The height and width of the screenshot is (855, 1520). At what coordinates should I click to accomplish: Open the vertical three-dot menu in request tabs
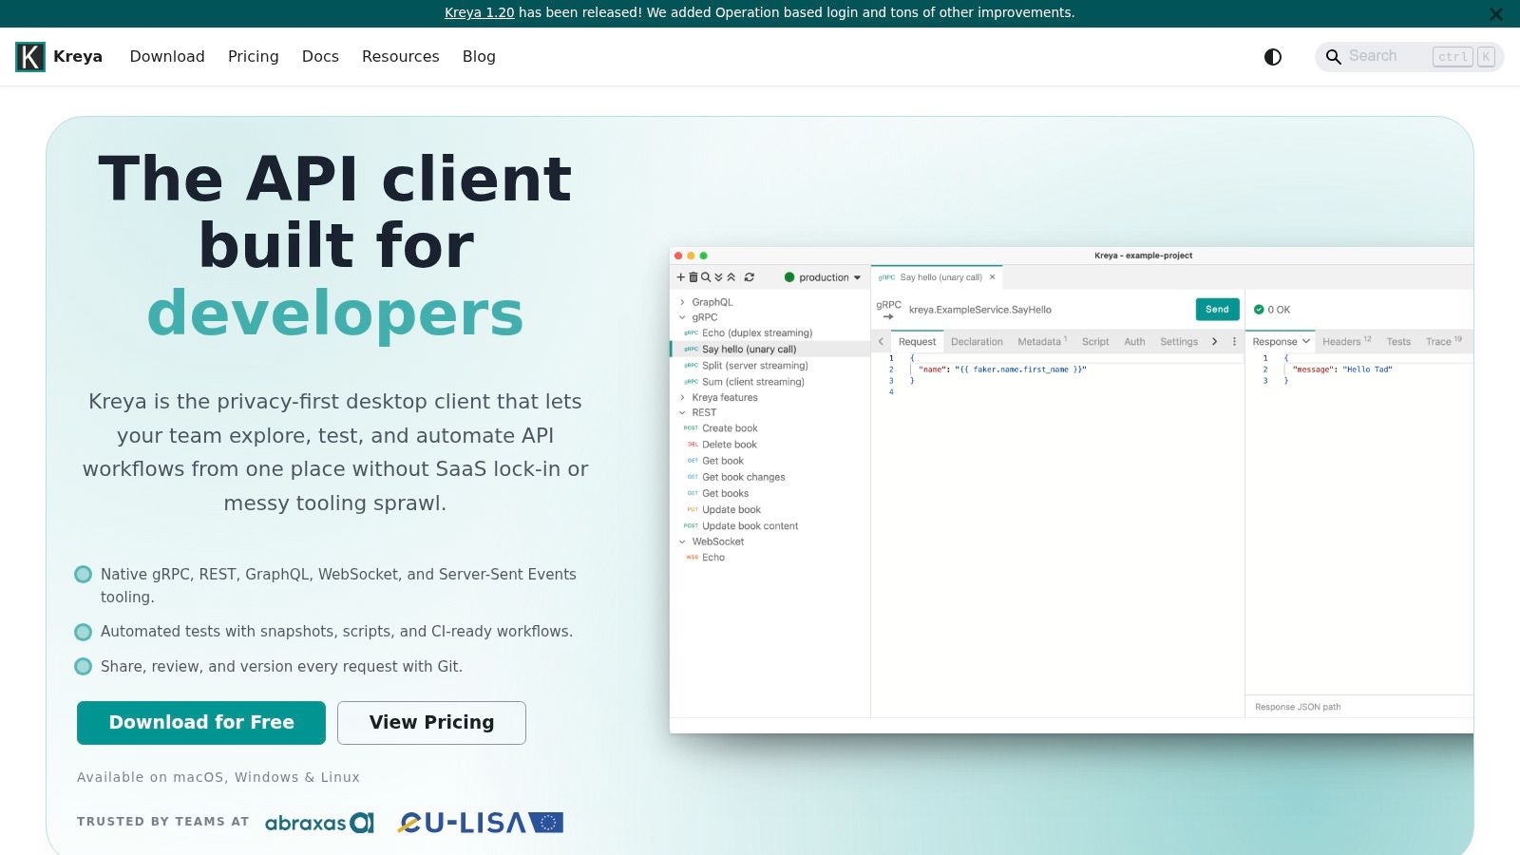[x=1234, y=342]
